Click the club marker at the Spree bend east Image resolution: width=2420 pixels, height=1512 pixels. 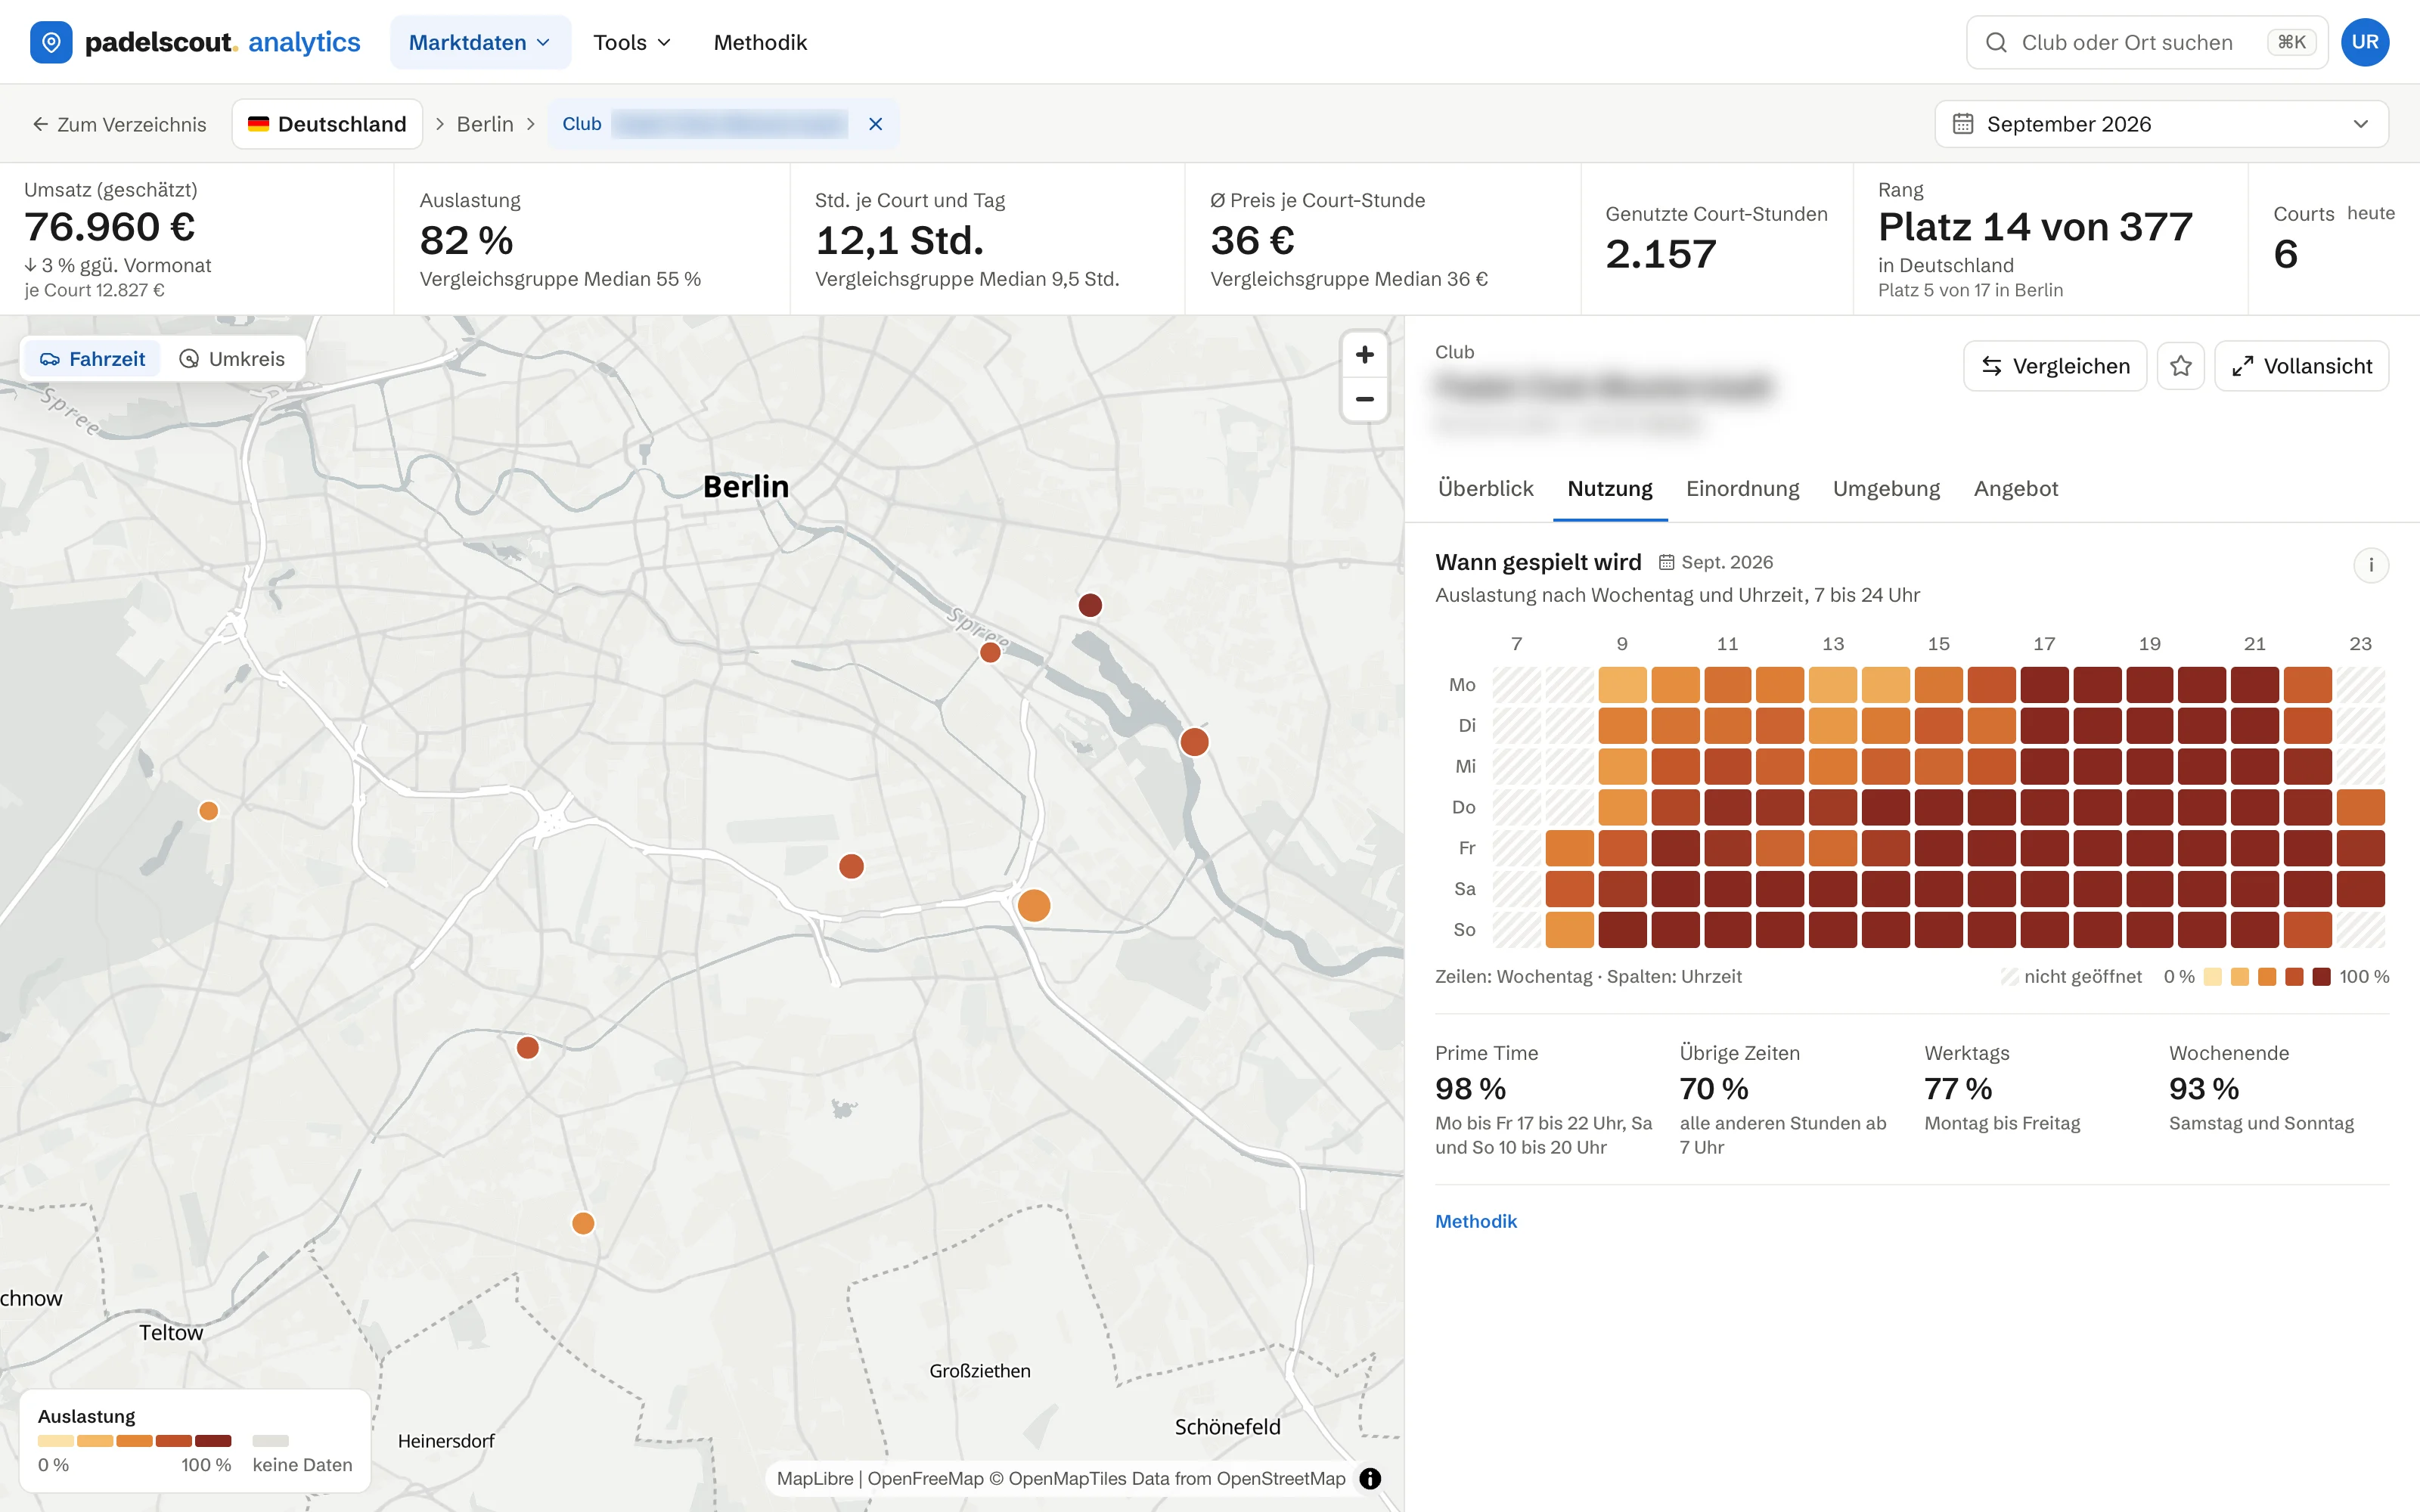[1194, 742]
